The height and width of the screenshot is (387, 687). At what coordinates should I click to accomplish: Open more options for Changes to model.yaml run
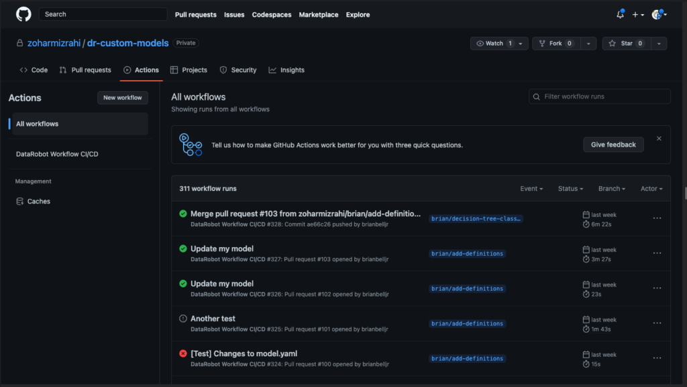point(657,358)
